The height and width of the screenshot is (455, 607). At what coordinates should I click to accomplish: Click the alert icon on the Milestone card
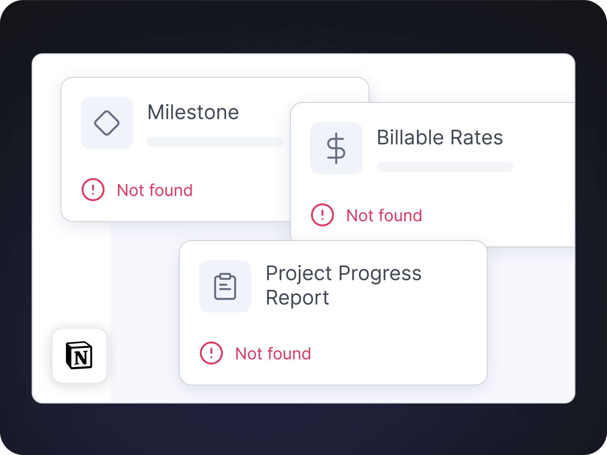[x=93, y=190]
